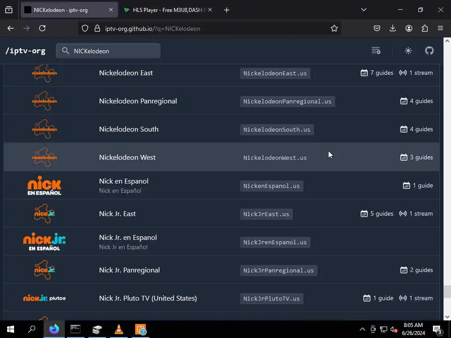
Task: Open the Firefox account icon
Action: (x=409, y=28)
